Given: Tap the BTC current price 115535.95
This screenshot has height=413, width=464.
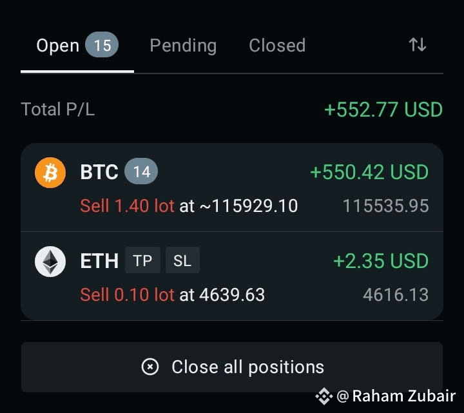Looking at the screenshot, I should [x=386, y=206].
